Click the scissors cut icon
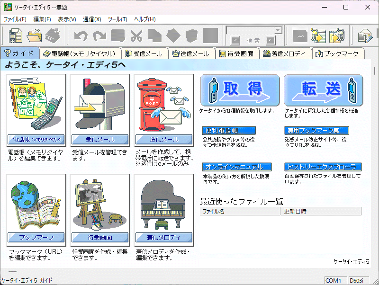This screenshot has width=379, height=285. click(x=136, y=36)
